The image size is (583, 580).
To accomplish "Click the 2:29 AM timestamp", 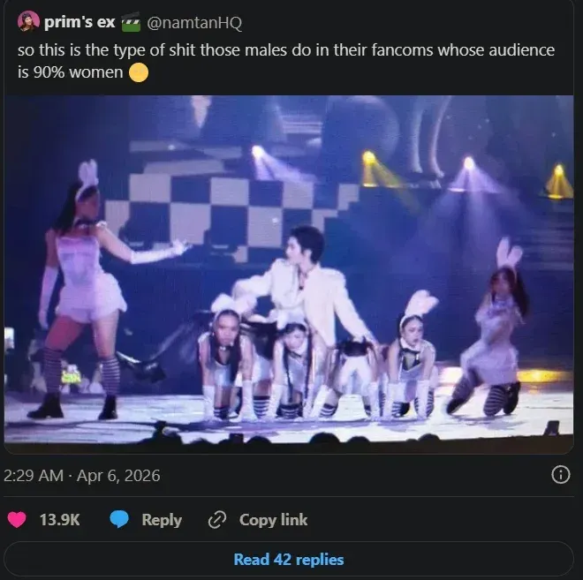I will [34, 476].
